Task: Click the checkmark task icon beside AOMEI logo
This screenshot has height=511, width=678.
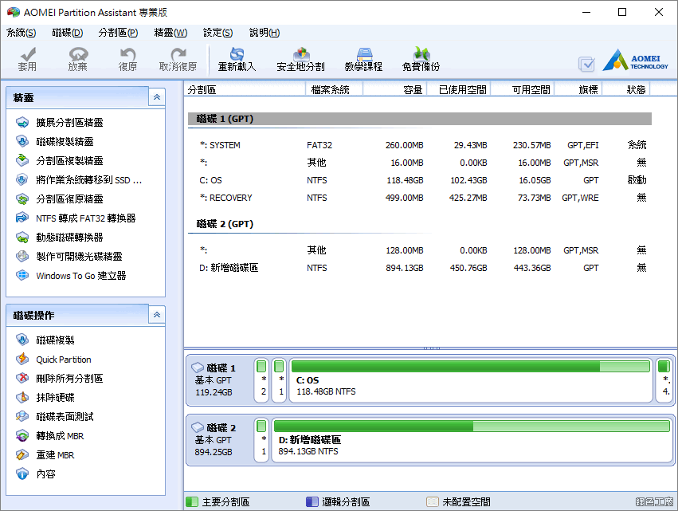Action: [x=586, y=64]
